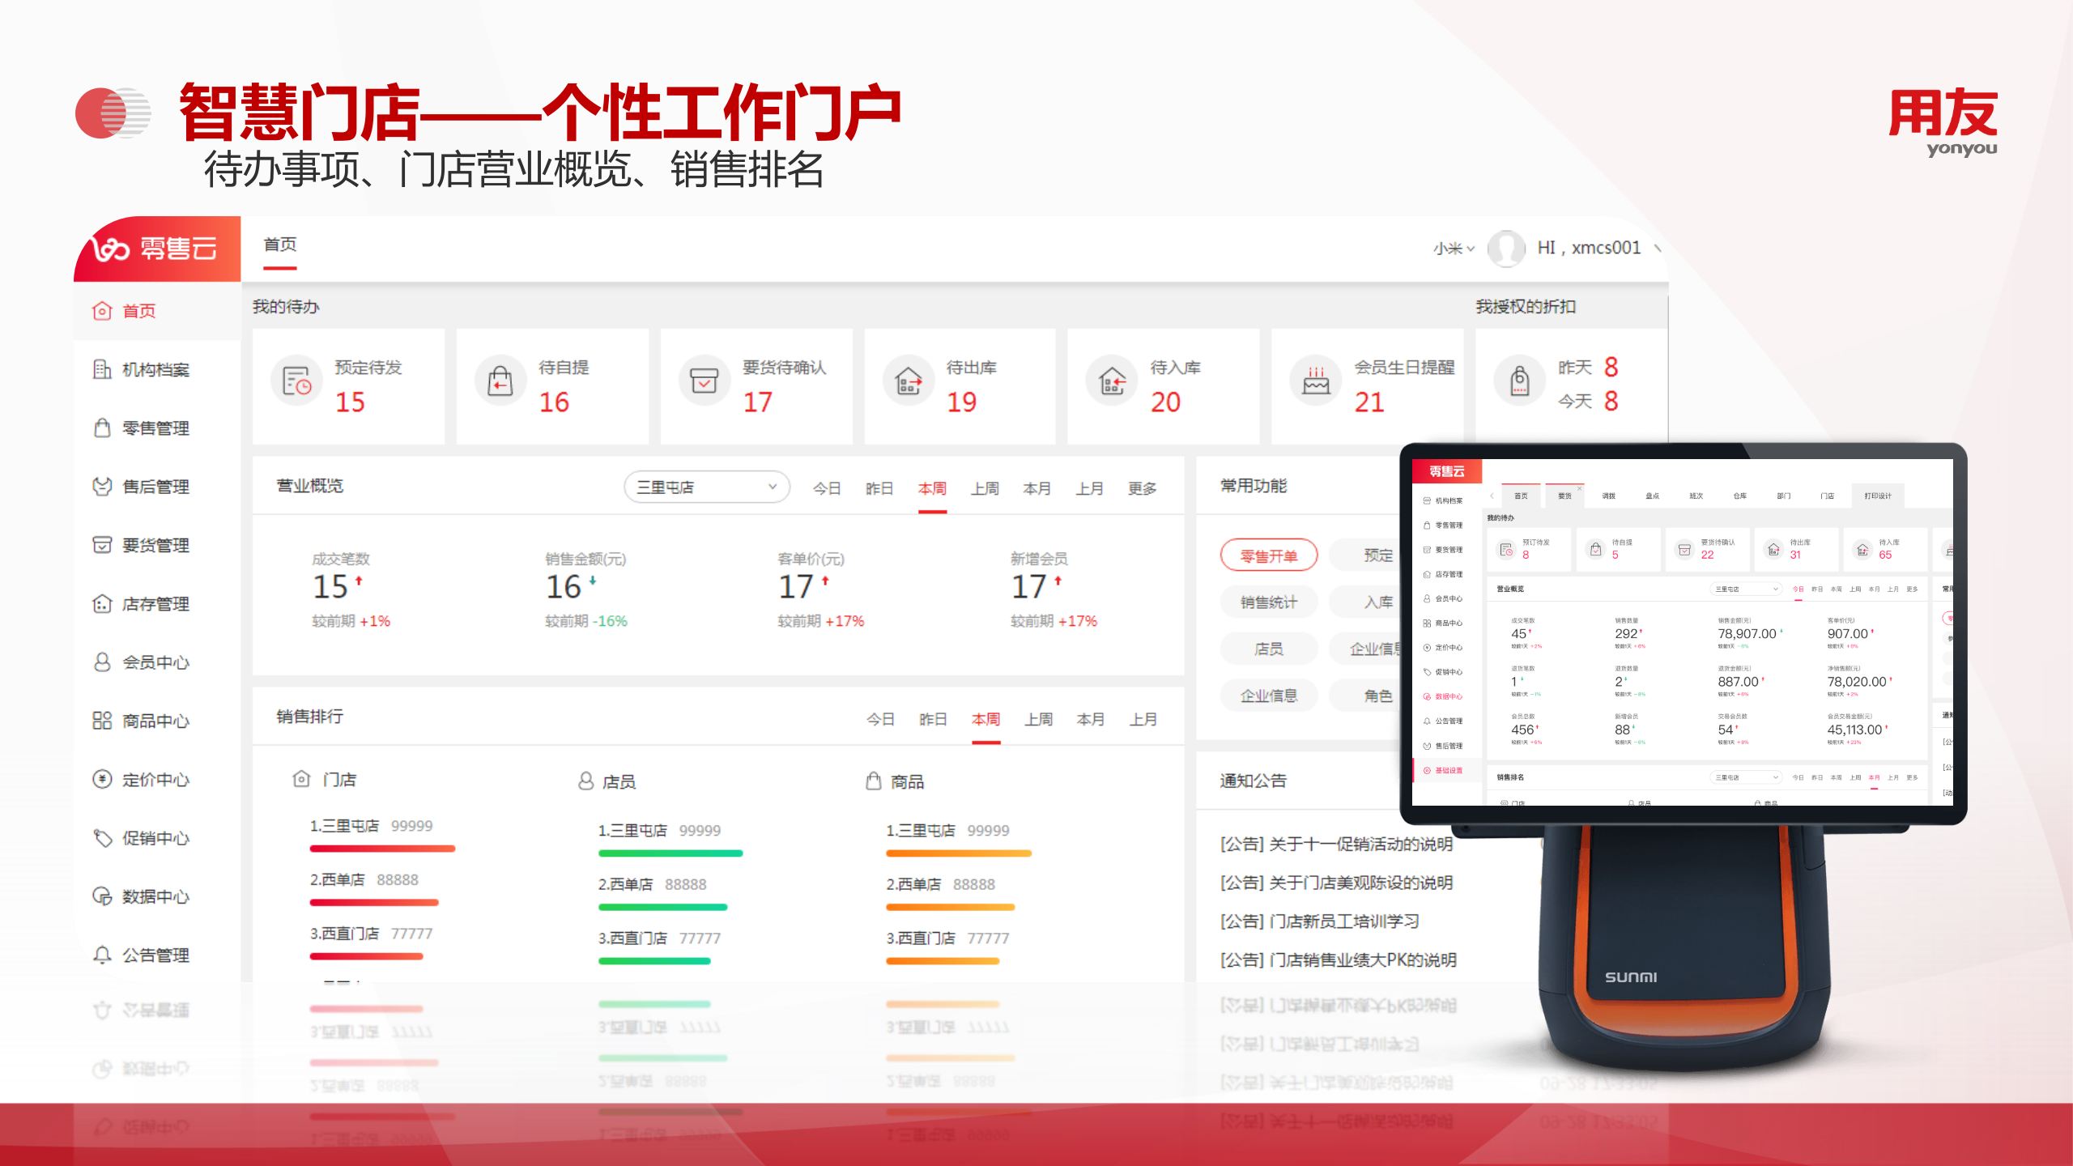
Task: Click the red bar under 三里屯店 ranking
Action: (382, 849)
